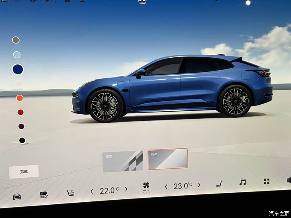This screenshot has height=218, width=291.
Task: Choose the gray color swatch
Action: pos(16,40)
